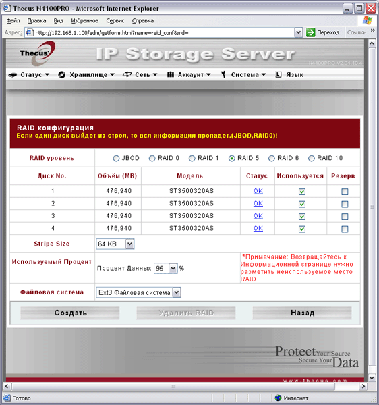The width and height of the screenshot is (379, 405).
Task: Click the horizontal scrollbar track
Action: pos(173,387)
